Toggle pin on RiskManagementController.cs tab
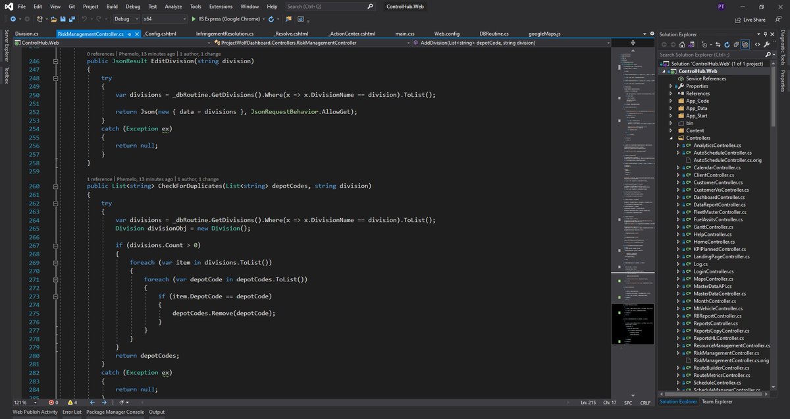 tap(130, 34)
